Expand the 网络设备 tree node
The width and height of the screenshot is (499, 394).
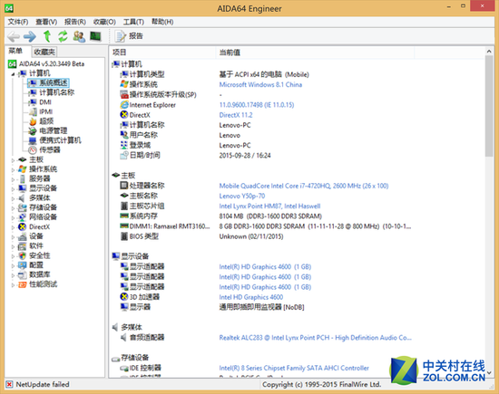(13, 217)
